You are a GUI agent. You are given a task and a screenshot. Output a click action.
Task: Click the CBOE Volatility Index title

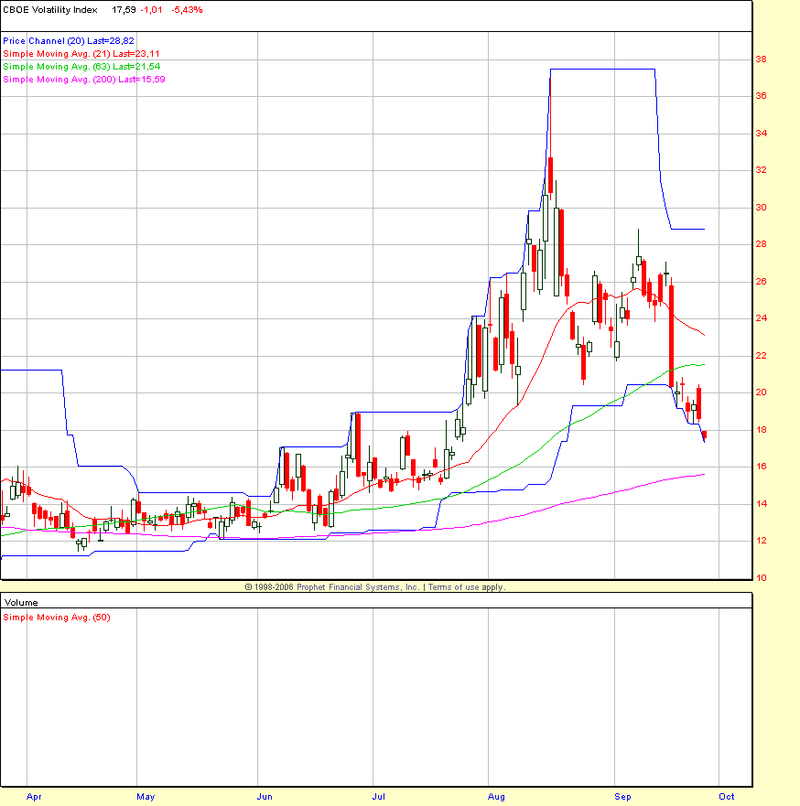point(49,10)
